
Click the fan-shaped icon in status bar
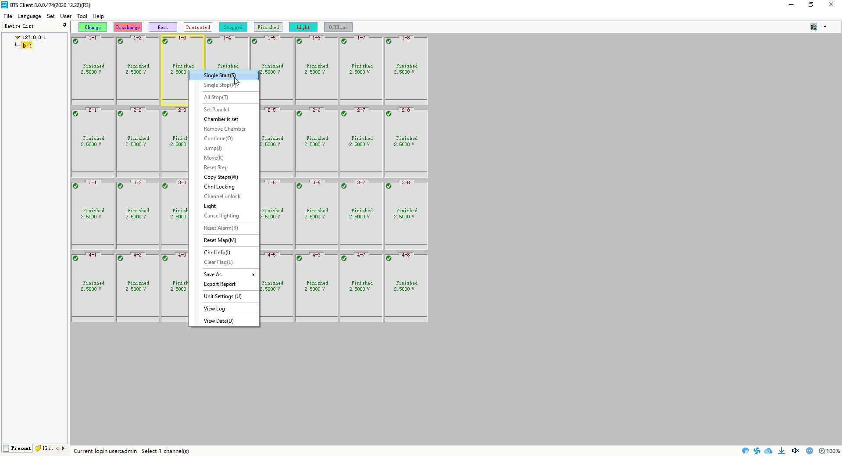(757, 451)
